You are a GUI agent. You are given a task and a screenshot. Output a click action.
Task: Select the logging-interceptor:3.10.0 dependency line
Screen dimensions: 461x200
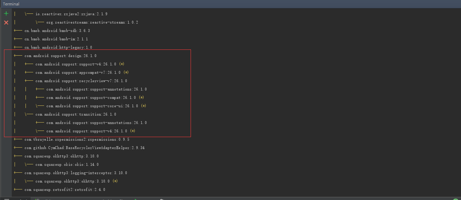tap(76, 173)
